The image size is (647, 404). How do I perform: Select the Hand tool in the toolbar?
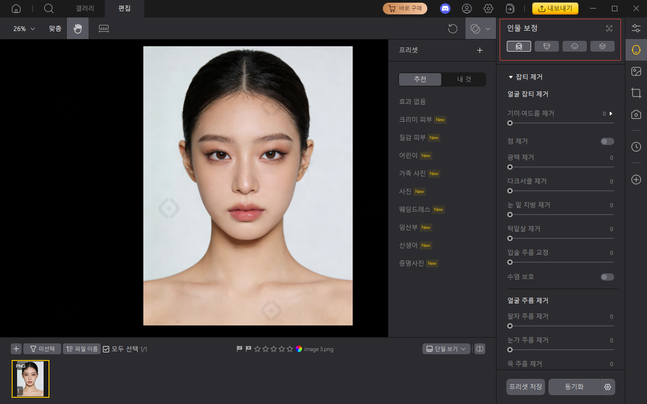pyautogui.click(x=77, y=28)
